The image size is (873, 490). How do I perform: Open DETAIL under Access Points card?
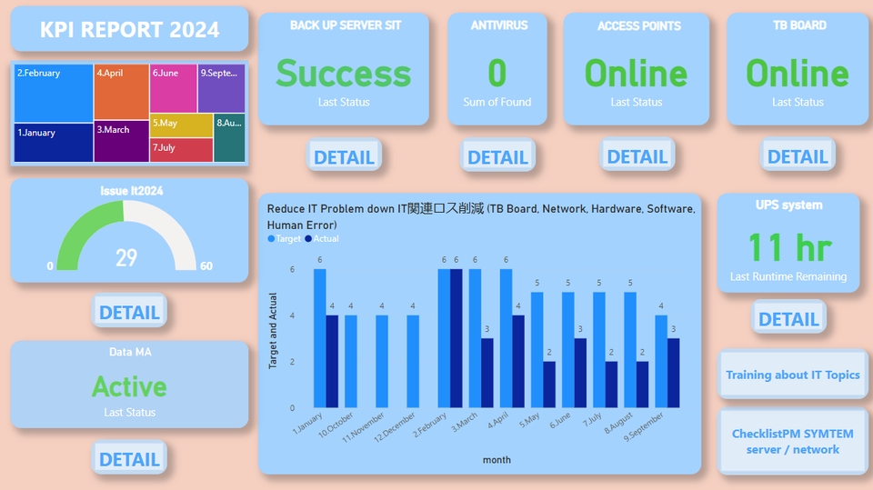click(637, 156)
